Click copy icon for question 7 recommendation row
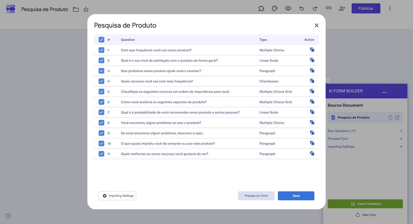The width and height of the screenshot is (413, 224). 312,112
